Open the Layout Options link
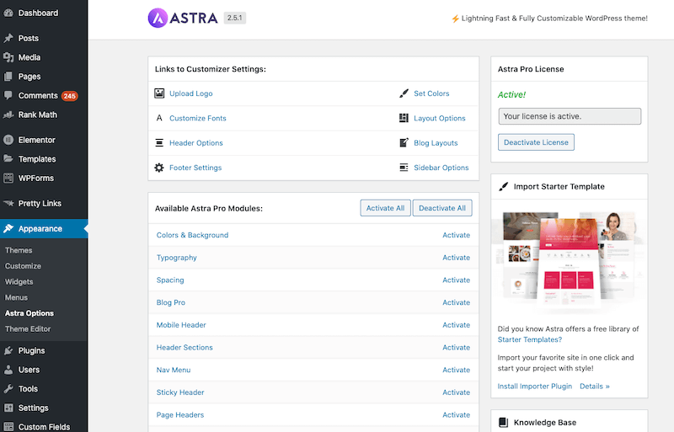The image size is (674, 432). click(440, 118)
